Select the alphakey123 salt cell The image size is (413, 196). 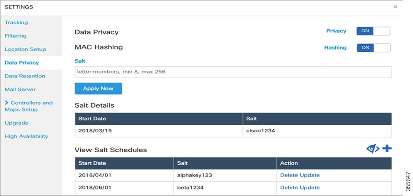(225, 175)
